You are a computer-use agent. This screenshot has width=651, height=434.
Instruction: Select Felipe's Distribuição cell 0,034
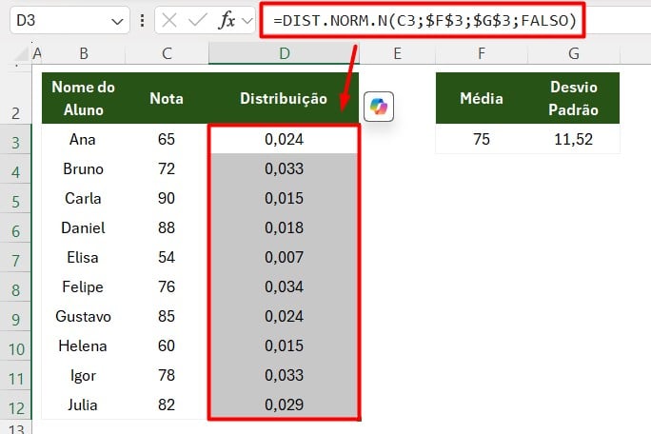pos(284,286)
